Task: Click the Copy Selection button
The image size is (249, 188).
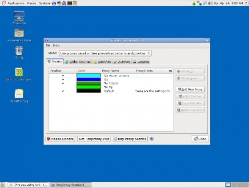Action: (x=190, y=103)
